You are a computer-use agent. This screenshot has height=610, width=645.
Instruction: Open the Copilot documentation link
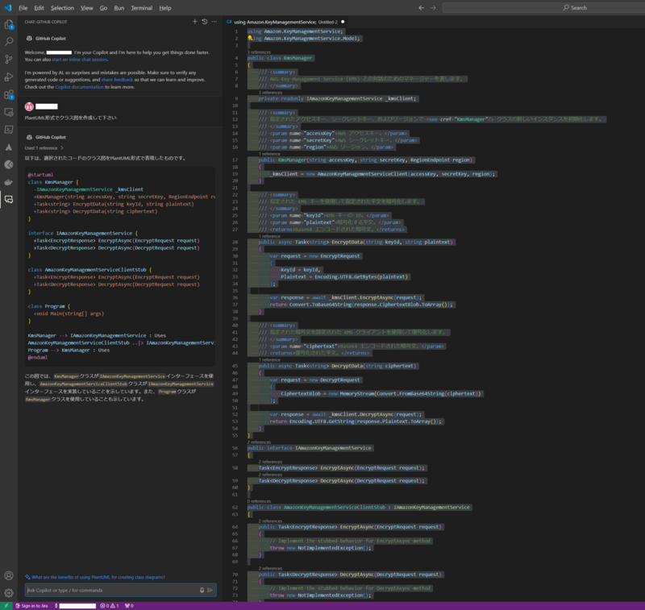(79, 87)
